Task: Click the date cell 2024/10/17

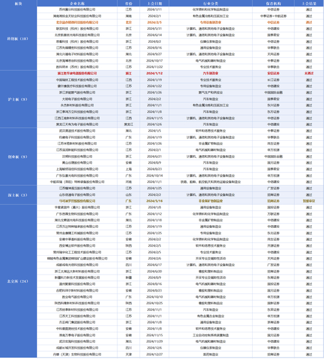Action: [x=154, y=60]
